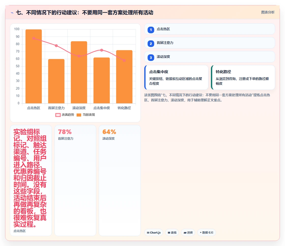Click the 进度 tag icon
The width and height of the screenshot is (285, 246).
tap(185, 233)
